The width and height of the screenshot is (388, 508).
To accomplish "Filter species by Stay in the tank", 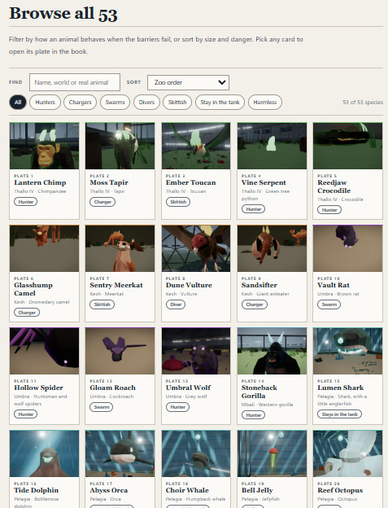I will [x=220, y=103].
